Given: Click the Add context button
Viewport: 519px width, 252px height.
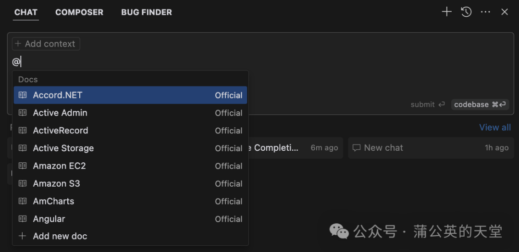Looking at the screenshot, I should tap(46, 44).
